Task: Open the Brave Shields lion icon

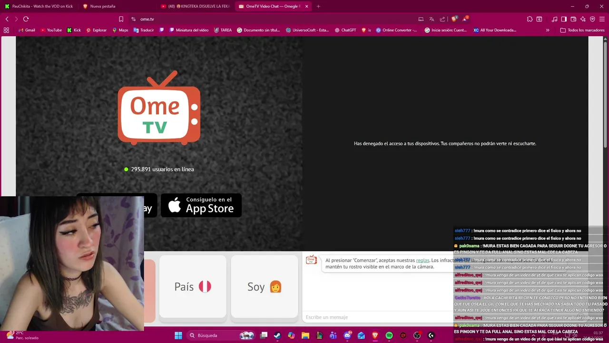Action: [x=454, y=19]
